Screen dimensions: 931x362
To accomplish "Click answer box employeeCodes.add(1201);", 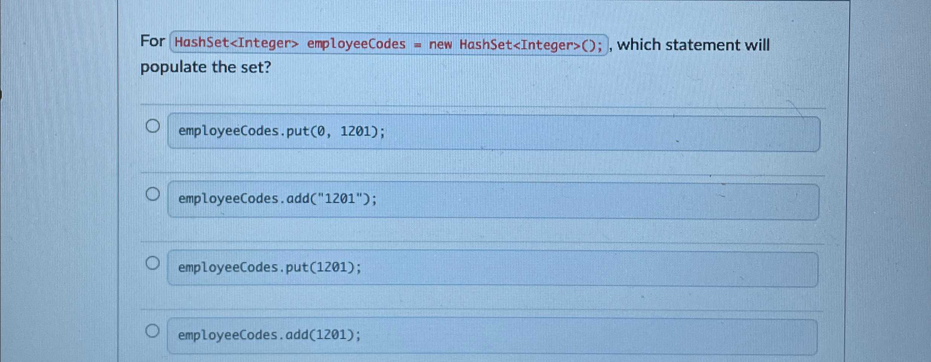I will 492,336.
